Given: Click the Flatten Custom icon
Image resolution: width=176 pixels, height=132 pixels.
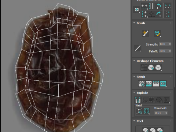Looking at the screenshot, I should pyautogui.click(x=166, y=100).
